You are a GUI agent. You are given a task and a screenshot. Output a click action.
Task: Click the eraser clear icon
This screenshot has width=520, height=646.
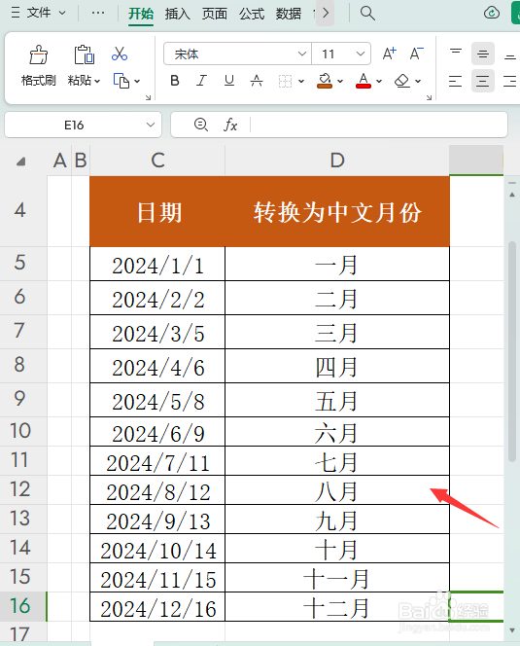pyautogui.click(x=401, y=81)
